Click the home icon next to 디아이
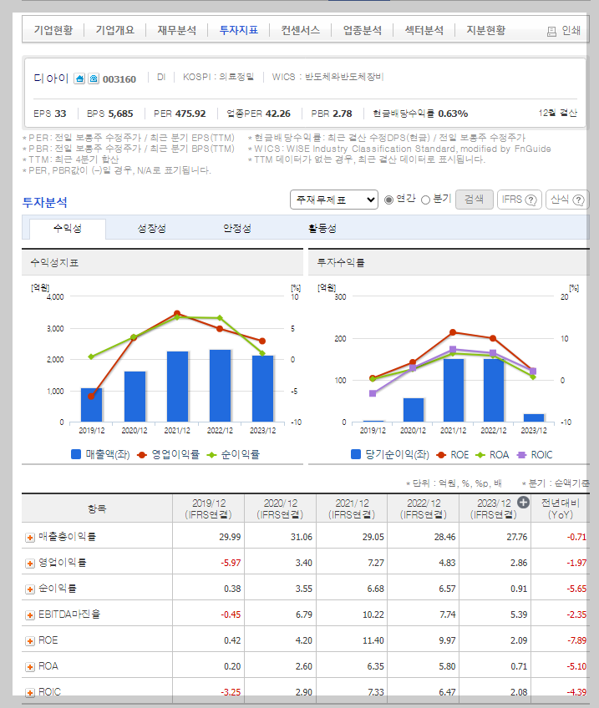This screenshot has height=708, width=599. coord(79,78)
